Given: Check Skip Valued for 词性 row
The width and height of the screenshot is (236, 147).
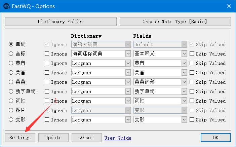Looking at the screenshot, I should pos(192,101).
